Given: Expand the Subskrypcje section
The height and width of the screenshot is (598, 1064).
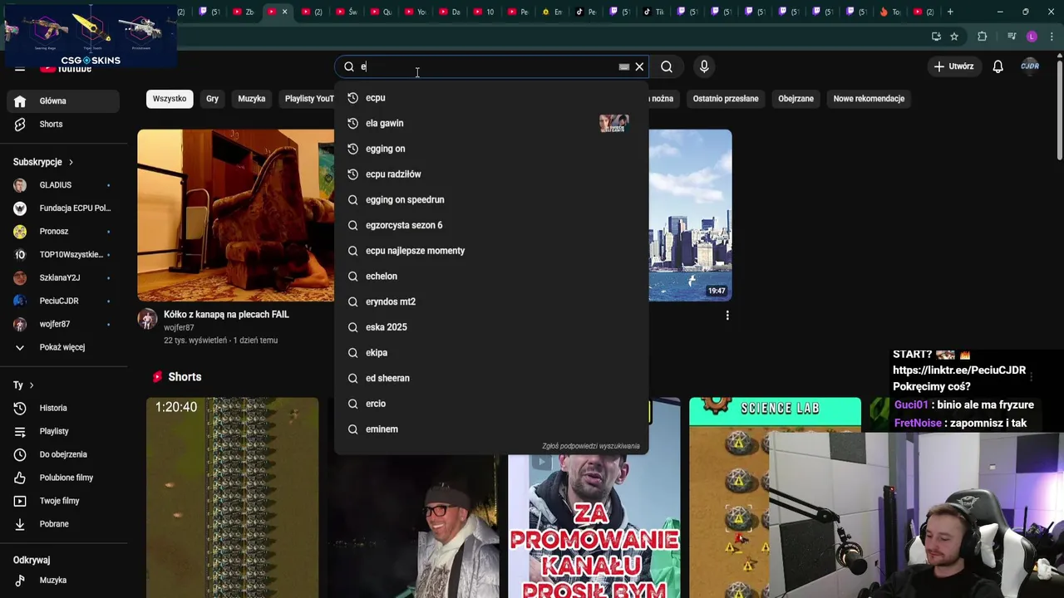Looking at the screenshot, I should (43, 162).
